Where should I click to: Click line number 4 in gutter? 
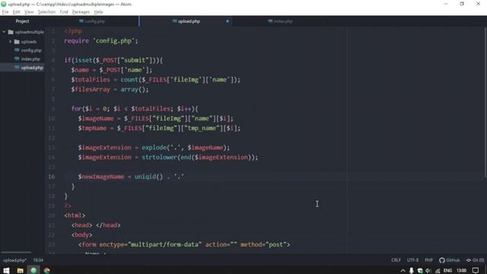[x=53, y=60]
